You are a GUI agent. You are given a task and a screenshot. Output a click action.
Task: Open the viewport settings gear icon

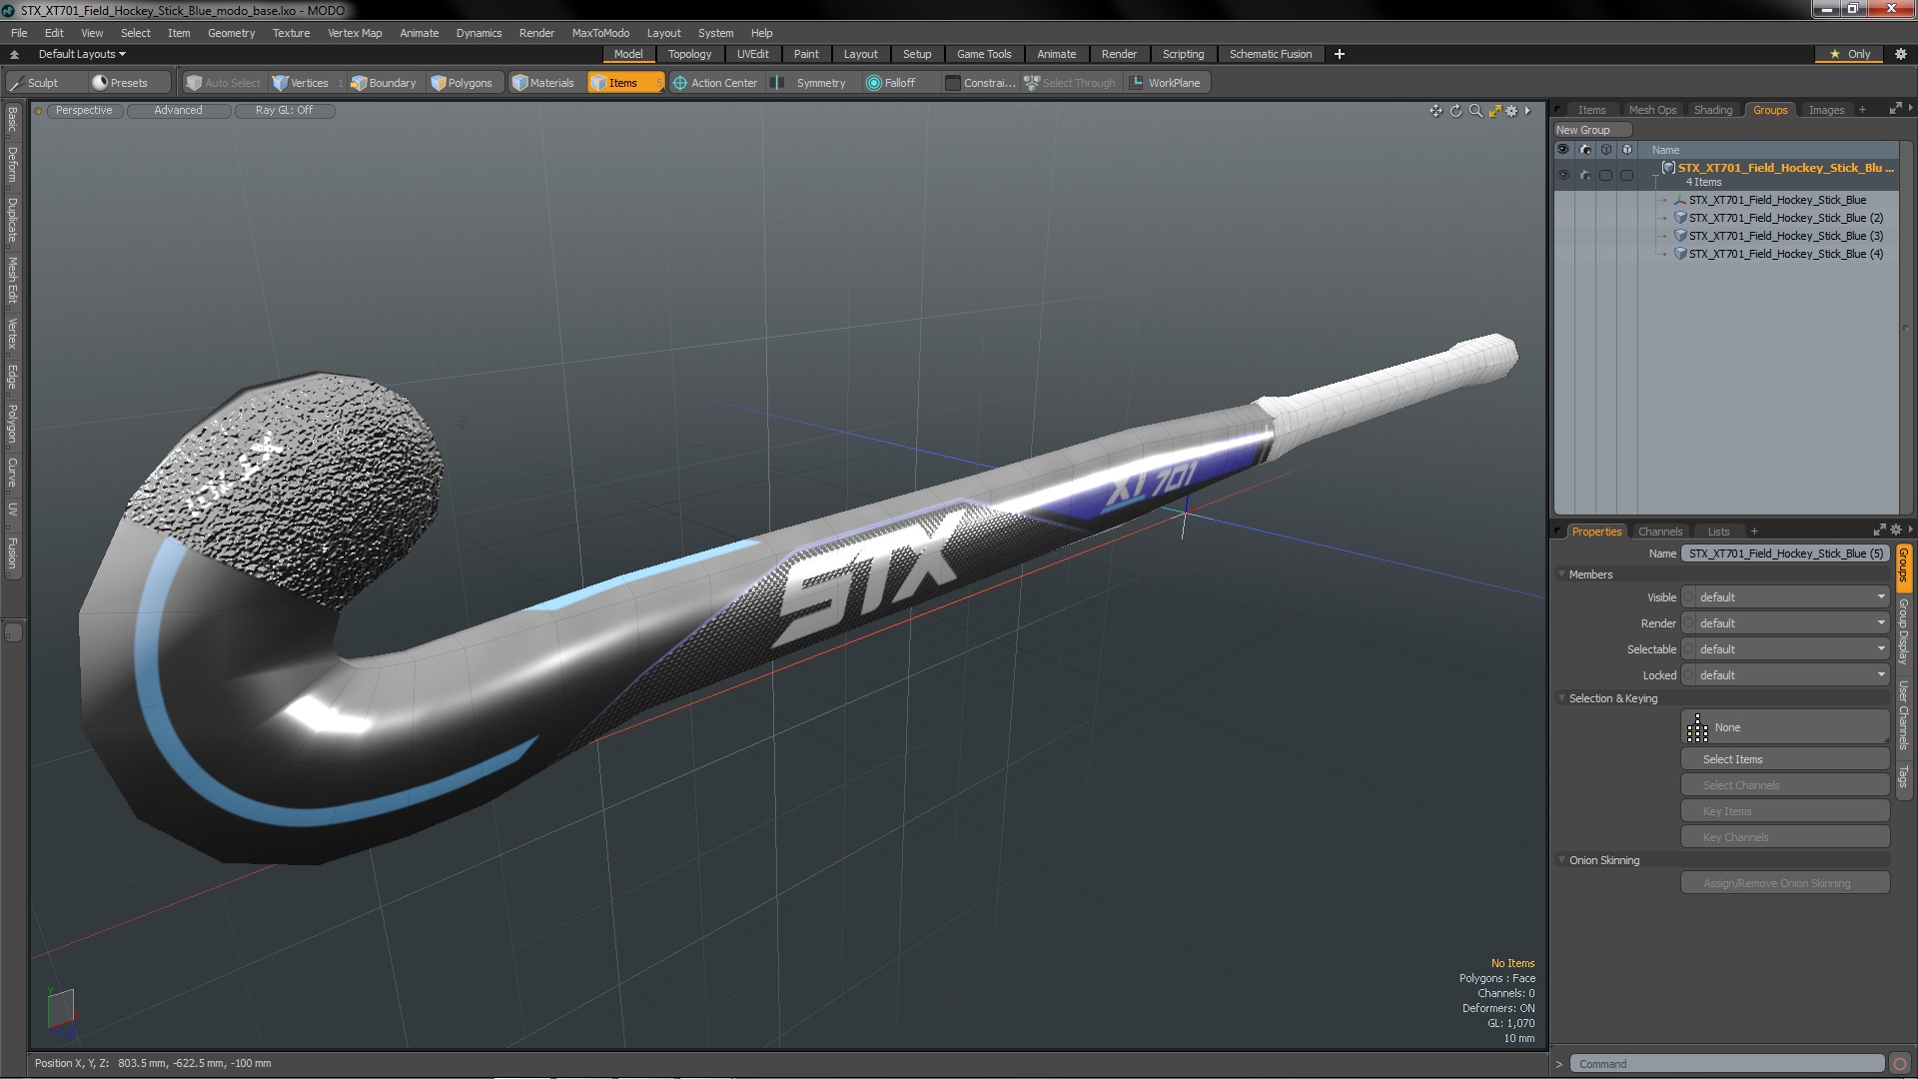(1512, 111)
